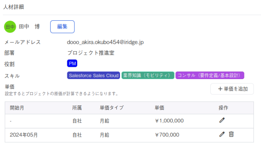261x151 pixels.
Task: Click the email address dooo_akira.okubo454@iridge.jp
Action: click(x=105, y=42)
